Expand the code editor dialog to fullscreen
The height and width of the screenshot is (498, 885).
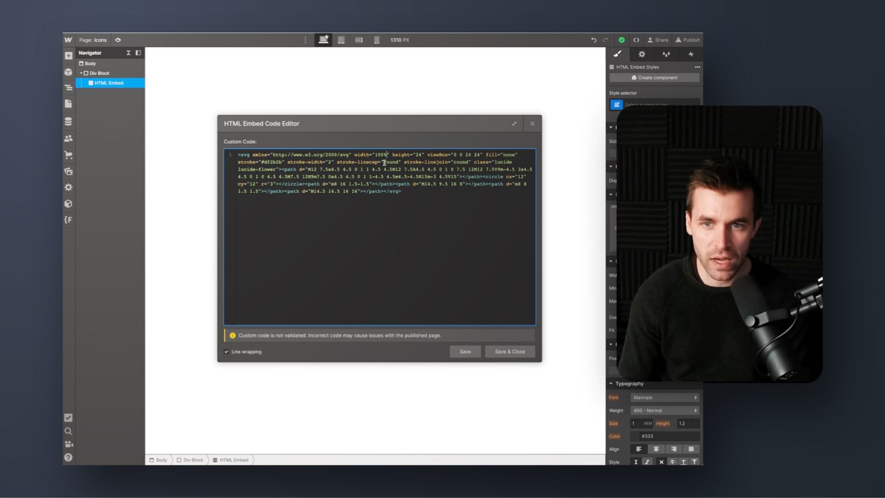514,124
